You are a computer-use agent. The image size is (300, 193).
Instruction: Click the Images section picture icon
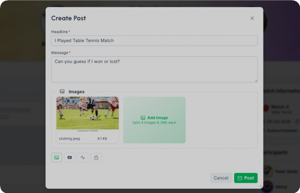[62, 91]
